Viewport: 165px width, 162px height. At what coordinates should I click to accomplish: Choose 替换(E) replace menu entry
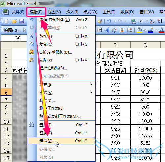[62, 133]
